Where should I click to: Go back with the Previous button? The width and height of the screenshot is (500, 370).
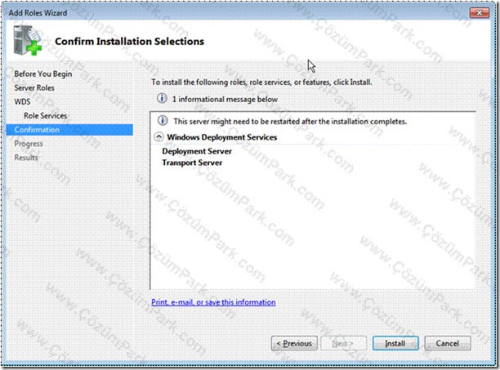coord(294,343)
